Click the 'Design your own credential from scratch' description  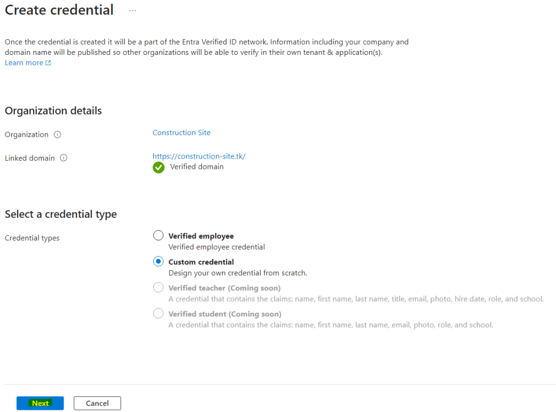click(238, 273)
